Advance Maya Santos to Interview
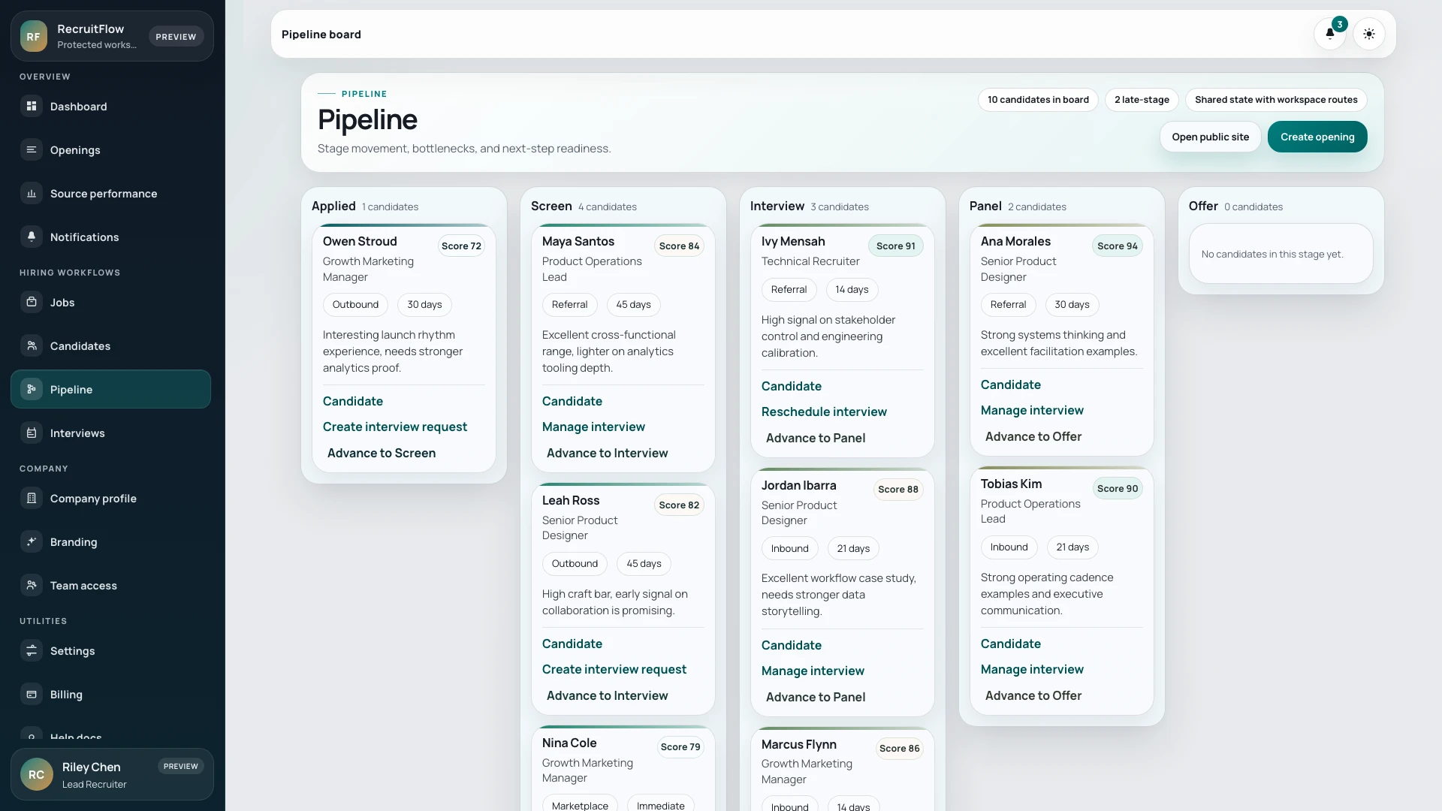The height and width of the screenshot is (811, 1442). 607,453
